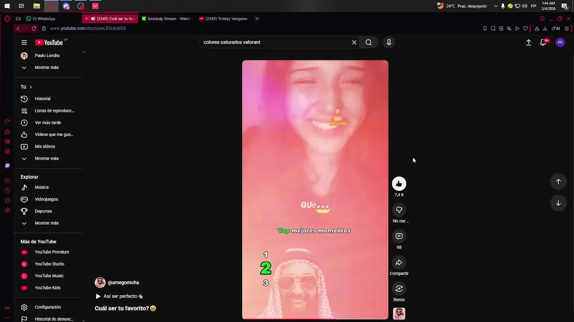Open Twitch in Opera sidebar

pyautogui.click(x=7, y=166)
